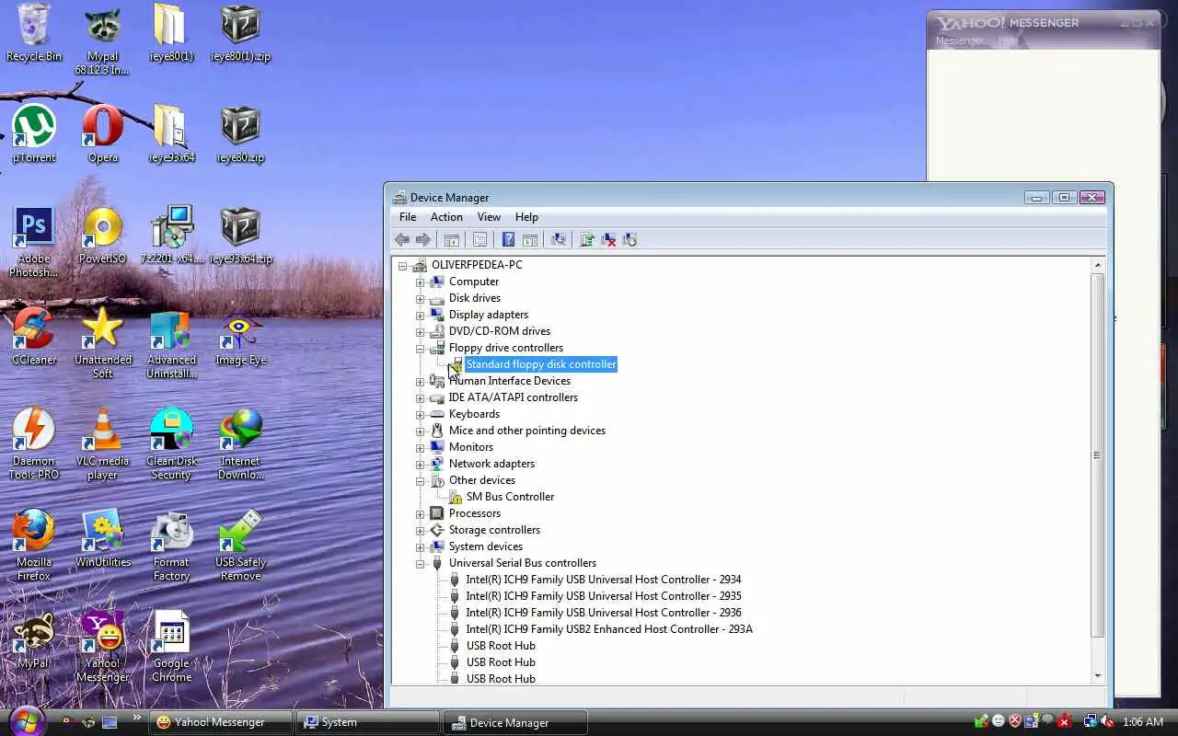Open the Action menu
1178x736 pixels.
pos(446,217)
